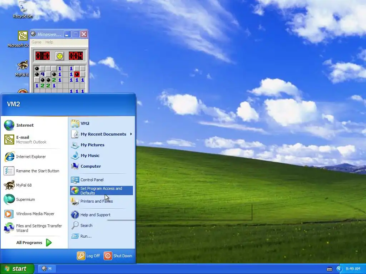Click the Shut Down button
Image resolution: width=366 pixels, height=274 pixels.
[118, 256]
